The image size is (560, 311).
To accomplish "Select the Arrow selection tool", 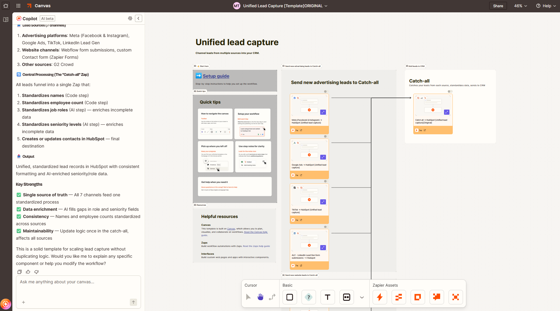I will click(x=248, y=297).
